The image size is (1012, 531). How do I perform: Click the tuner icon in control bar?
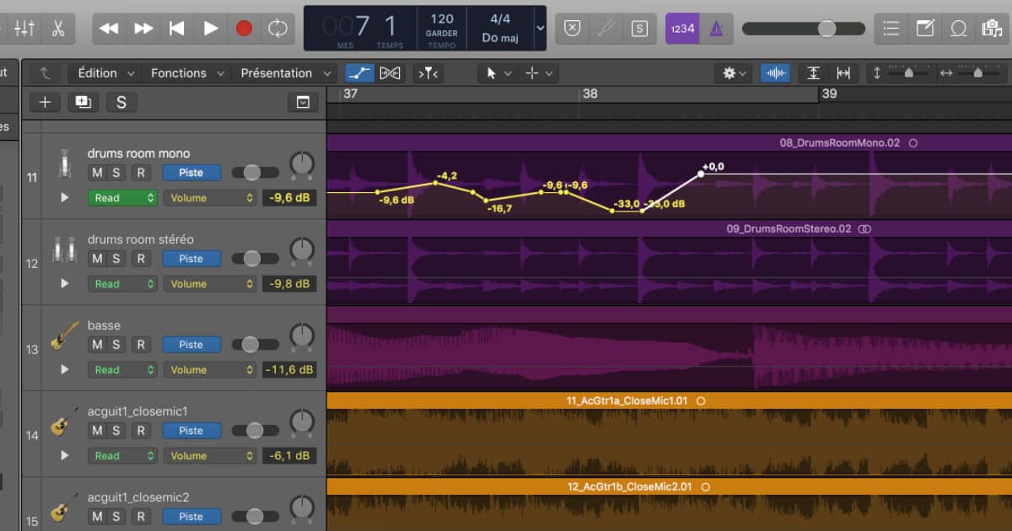point(606,29)
